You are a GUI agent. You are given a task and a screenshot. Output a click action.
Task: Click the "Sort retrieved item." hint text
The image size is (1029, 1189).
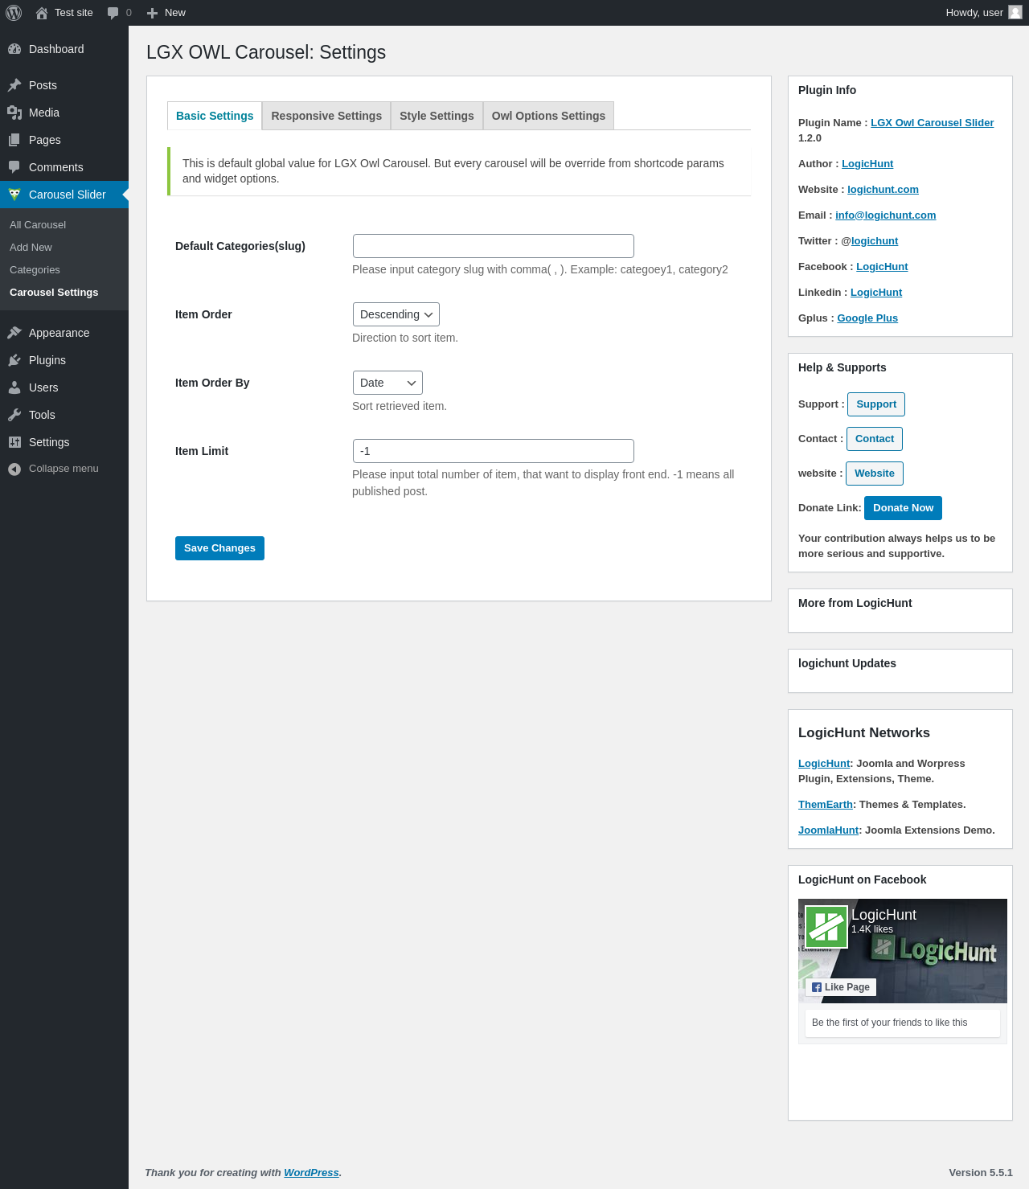click(x=400, y=406)
